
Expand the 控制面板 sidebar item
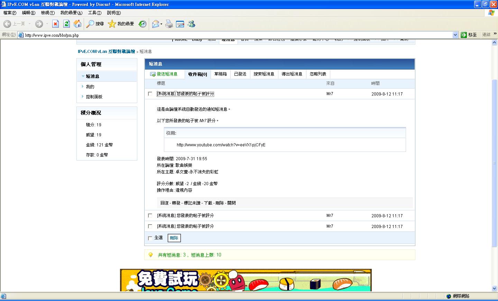94,97
